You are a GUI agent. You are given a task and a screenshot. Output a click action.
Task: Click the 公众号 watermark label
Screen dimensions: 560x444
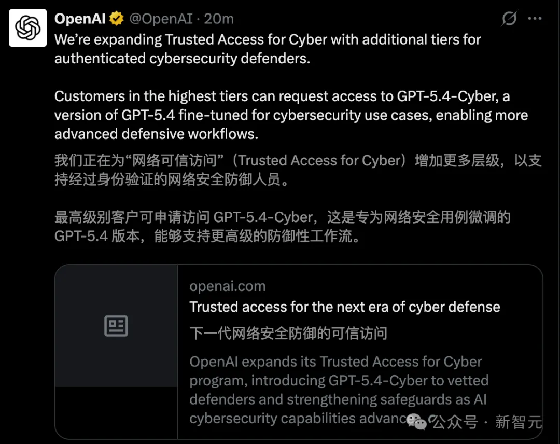coord(455,422)
